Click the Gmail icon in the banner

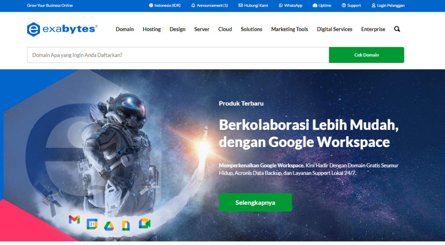pos(75,220)
